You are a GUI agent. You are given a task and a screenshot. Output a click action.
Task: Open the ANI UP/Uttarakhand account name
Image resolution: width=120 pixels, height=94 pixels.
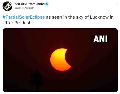30,4
